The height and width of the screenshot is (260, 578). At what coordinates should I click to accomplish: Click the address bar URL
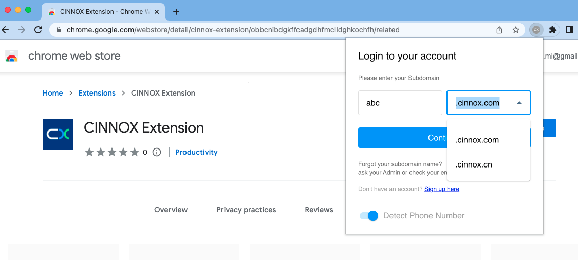[x=233, y=30]
